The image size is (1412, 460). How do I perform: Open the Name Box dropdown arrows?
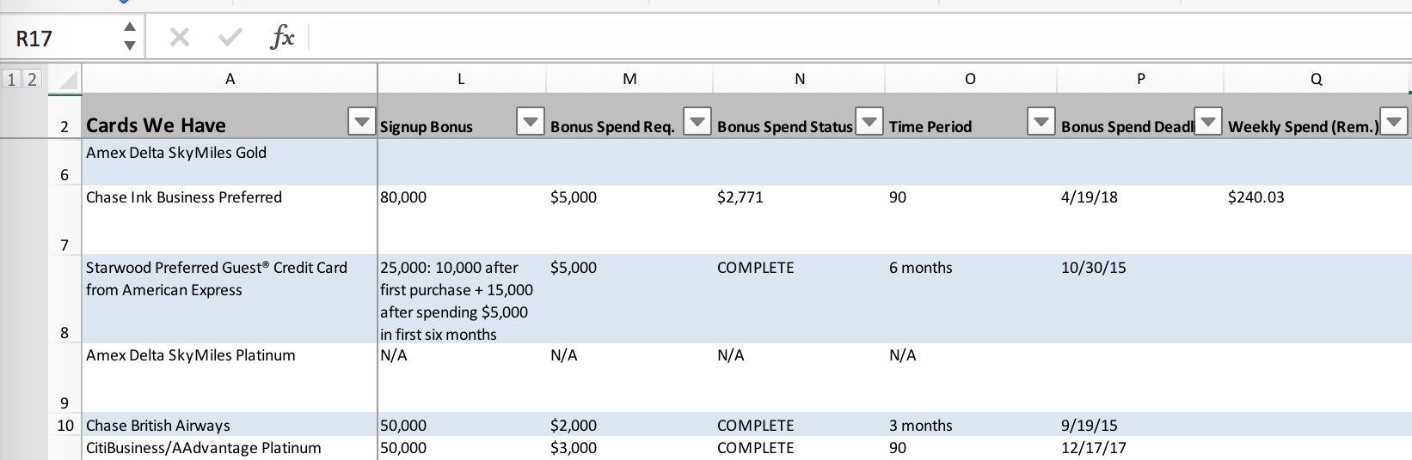pos(130,37)
